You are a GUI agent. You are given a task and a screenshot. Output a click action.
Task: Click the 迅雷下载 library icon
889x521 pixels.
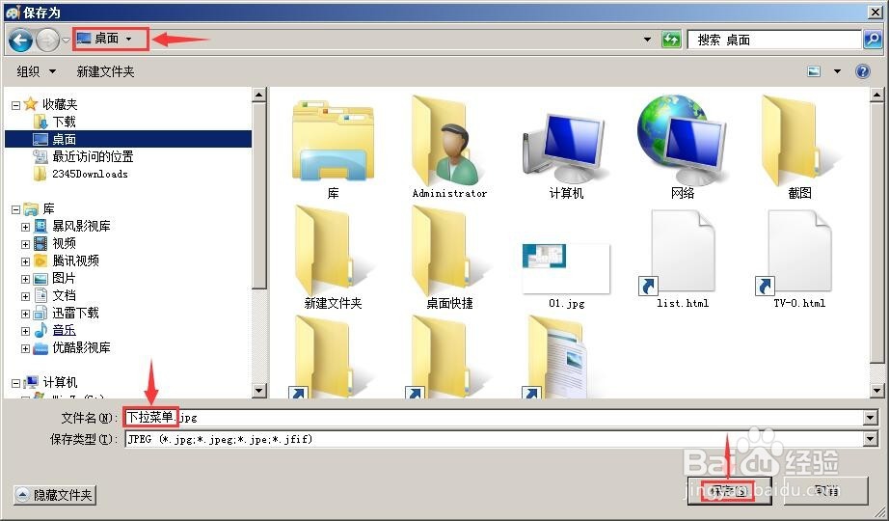point(40,313)
